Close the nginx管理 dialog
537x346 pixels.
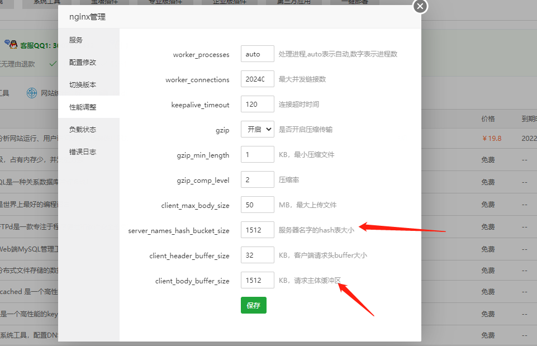pyautogui.click(x=420, y=6)
